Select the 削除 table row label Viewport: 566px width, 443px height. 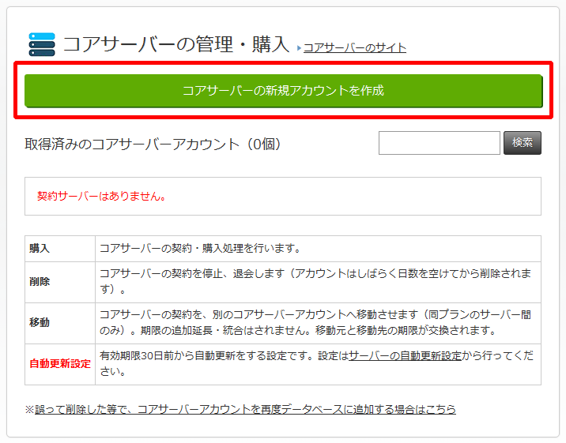(x=40, y=282)
